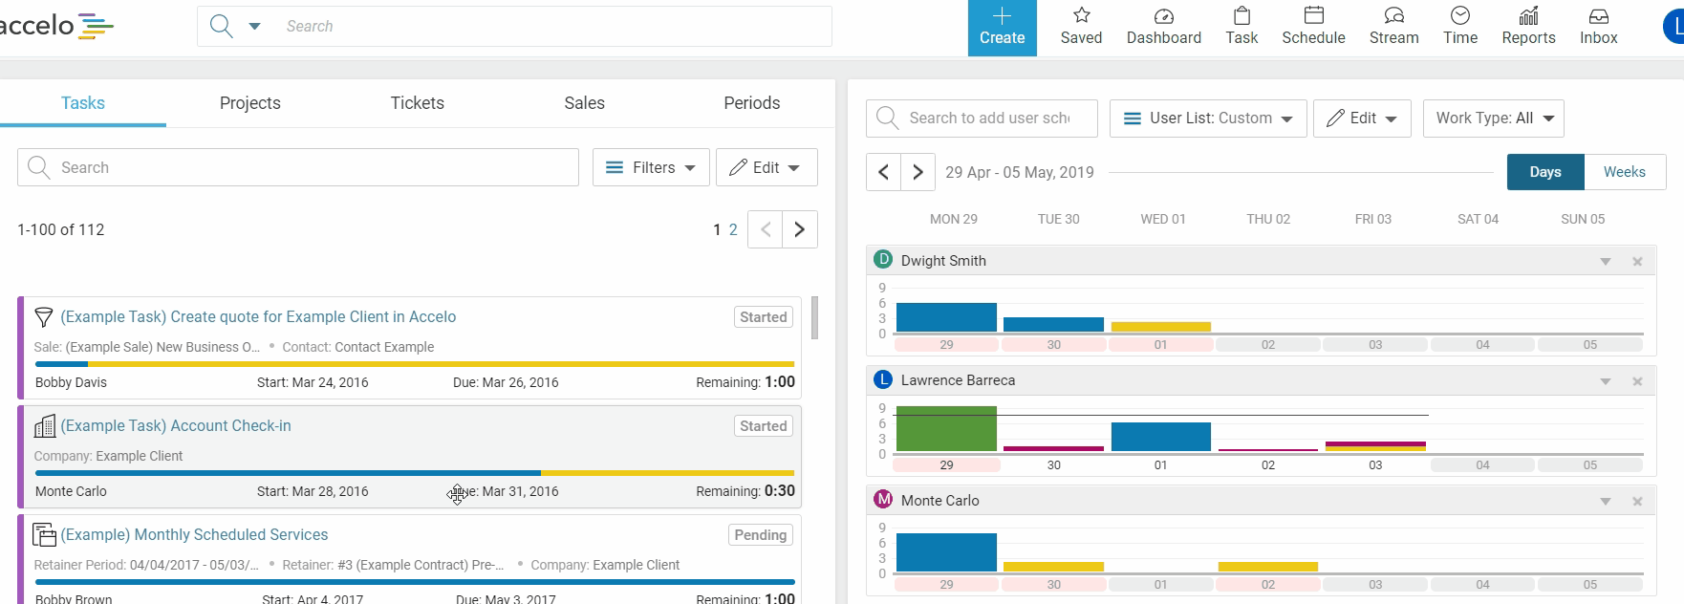
Task: Click Lawrence Barreca's green Monday 29 bar
Action: pos(945,429)
